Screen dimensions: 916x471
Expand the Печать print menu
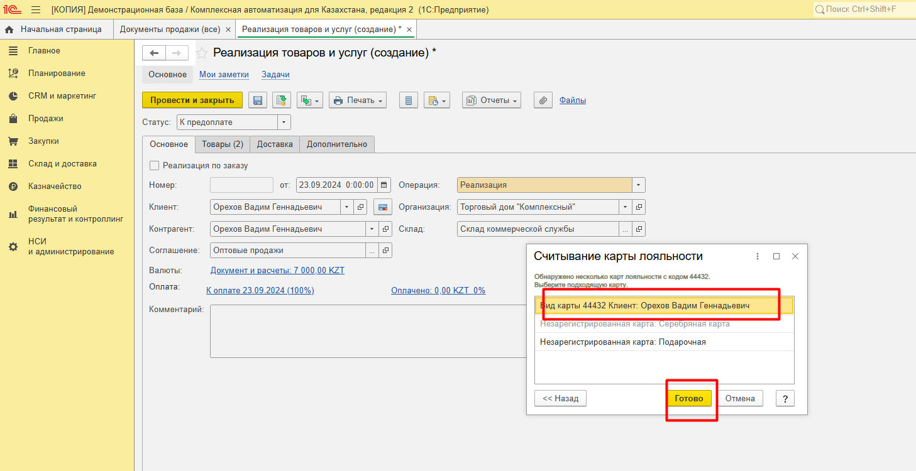pos(357,100)
